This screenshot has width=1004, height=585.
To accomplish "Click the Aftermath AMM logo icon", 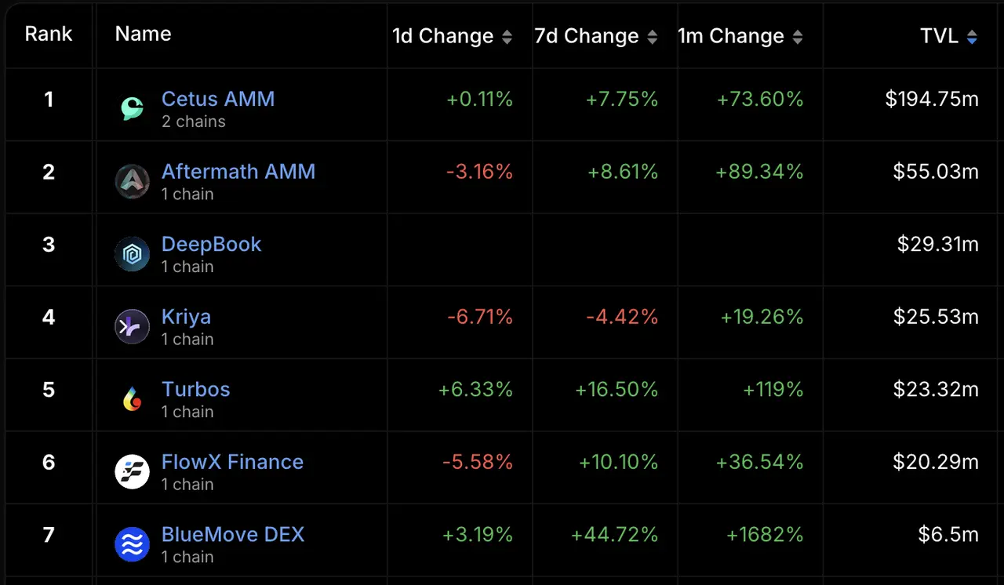I will click(133, 182).
